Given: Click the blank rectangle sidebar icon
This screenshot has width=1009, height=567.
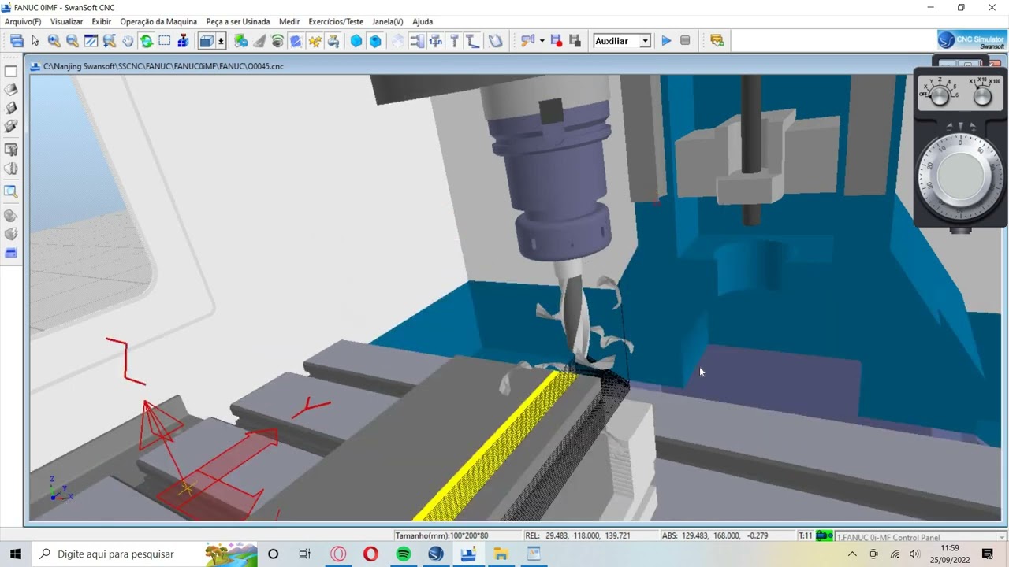Looking at the screenshot, I should coord(11,72).
